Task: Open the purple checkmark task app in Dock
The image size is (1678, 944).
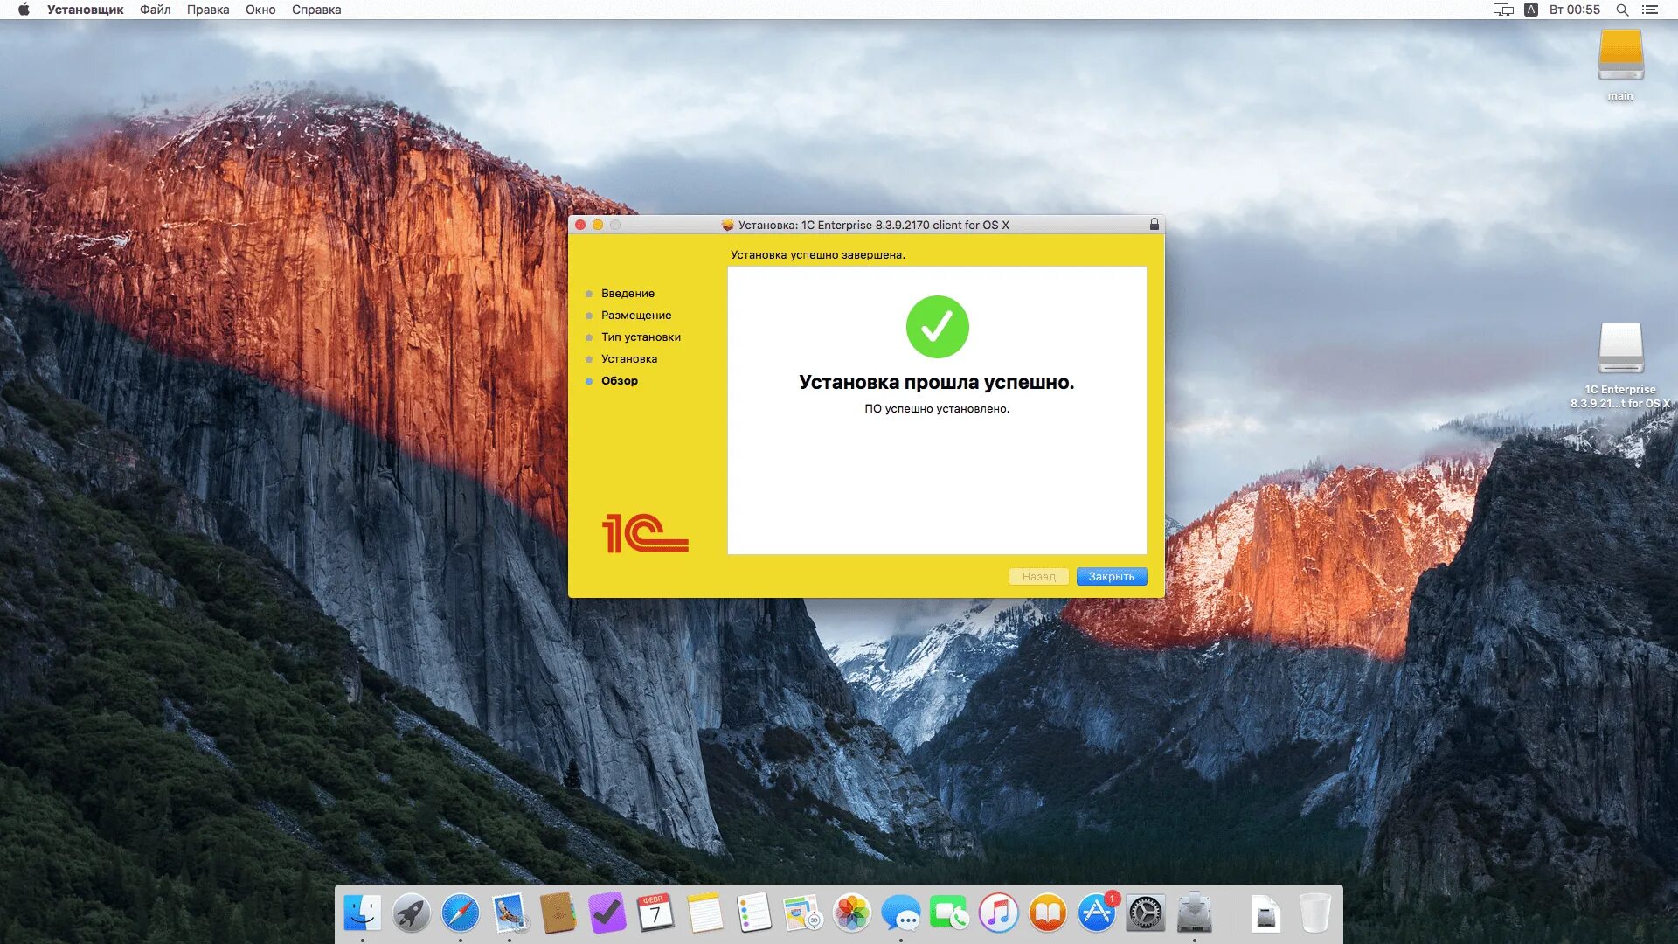Action: (607, 913)
